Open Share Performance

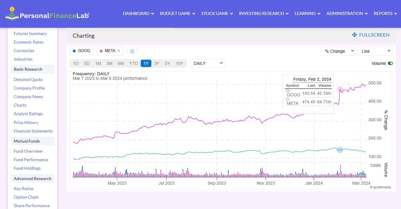pyautogui.click(x=32, y=206)
